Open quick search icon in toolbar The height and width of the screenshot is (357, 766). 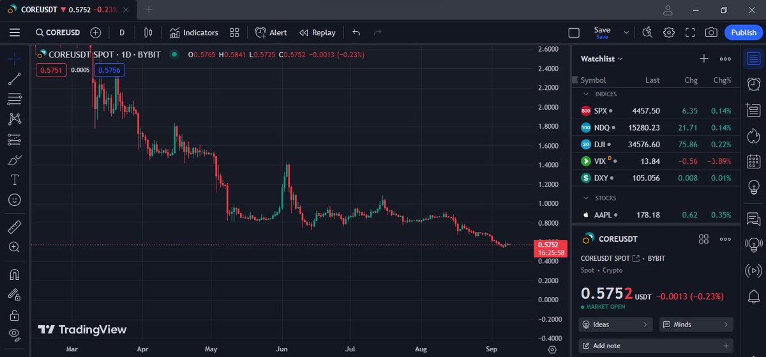click(x=647, y=33)
